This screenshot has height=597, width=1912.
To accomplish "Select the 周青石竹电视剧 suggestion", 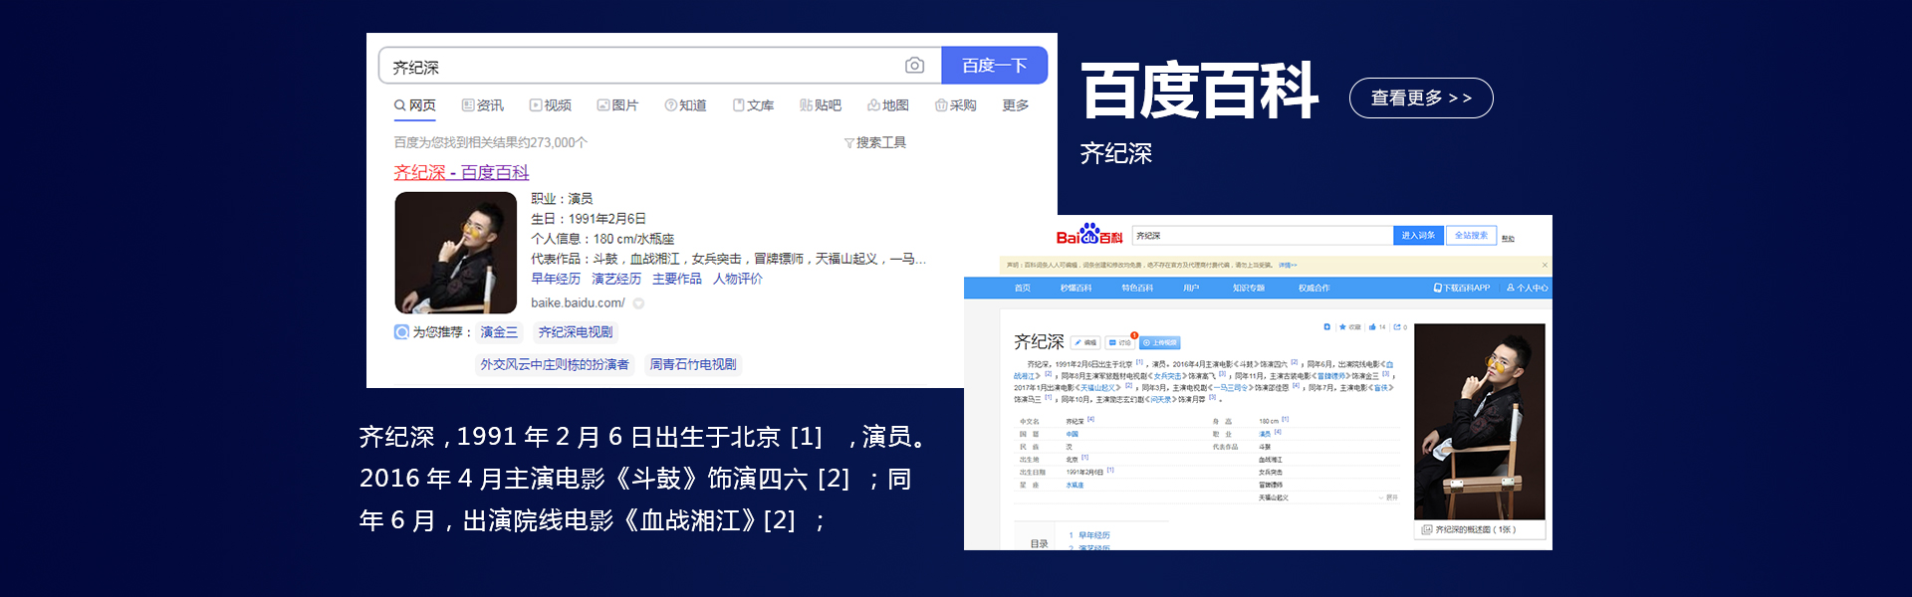I will click(x=693, y=364).
